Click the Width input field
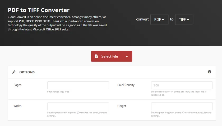The image size is (222, 126). (78, 106)
